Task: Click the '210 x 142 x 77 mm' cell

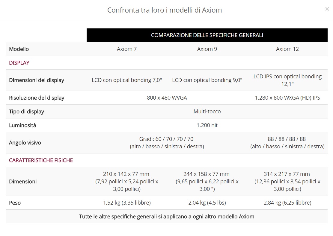Action: 127,181
